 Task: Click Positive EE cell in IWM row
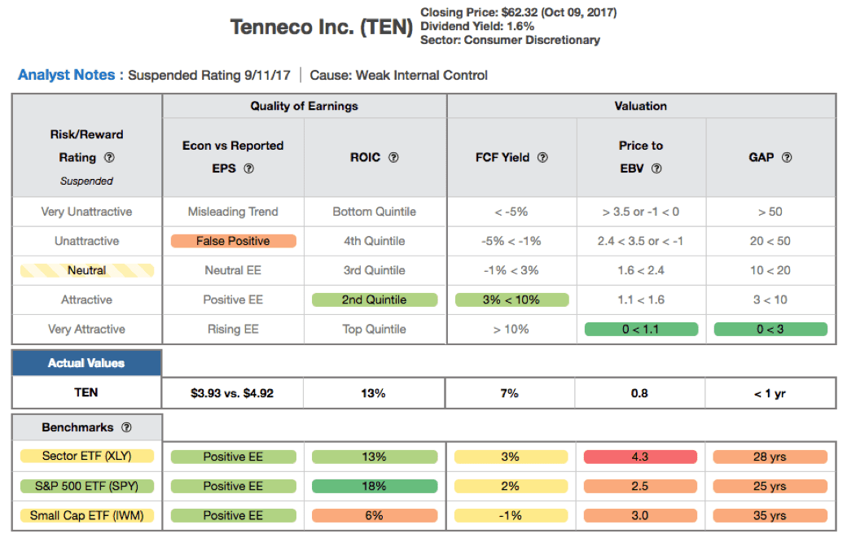tap(234, 515)
